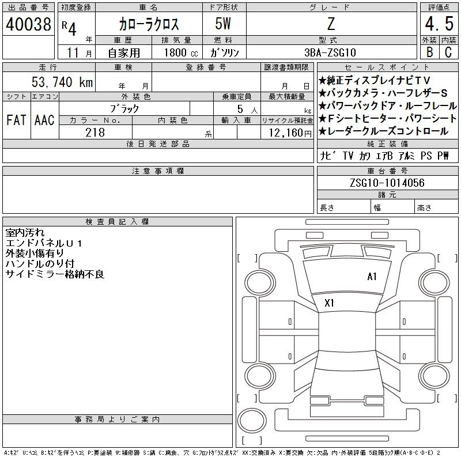This screenshot has height=461, width=461.
Task: Click the shift value FAT
Action: click(16, 120)
